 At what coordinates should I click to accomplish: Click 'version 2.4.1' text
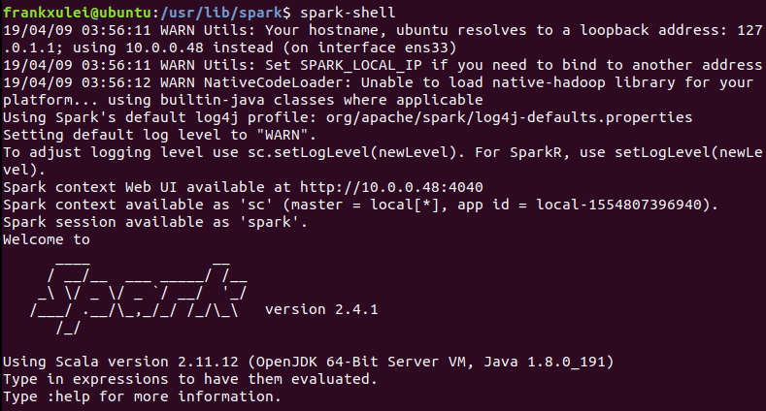(321, 309)
